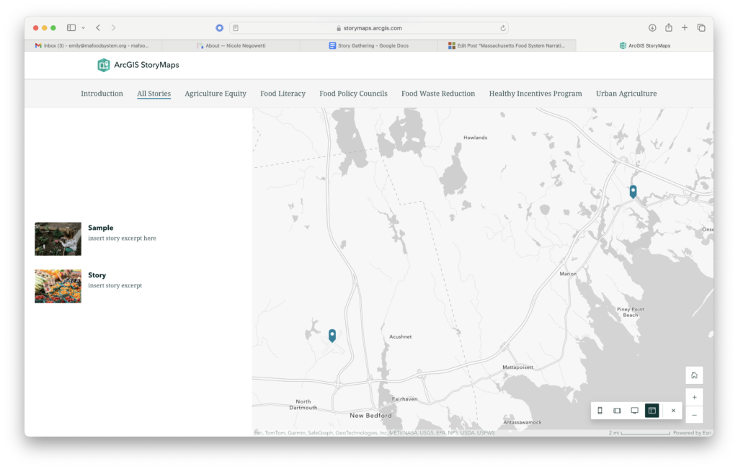Viewport: 738px width, 469px height.
Task: Open the Food Waste Reduction section
Action: coord(438,94)
